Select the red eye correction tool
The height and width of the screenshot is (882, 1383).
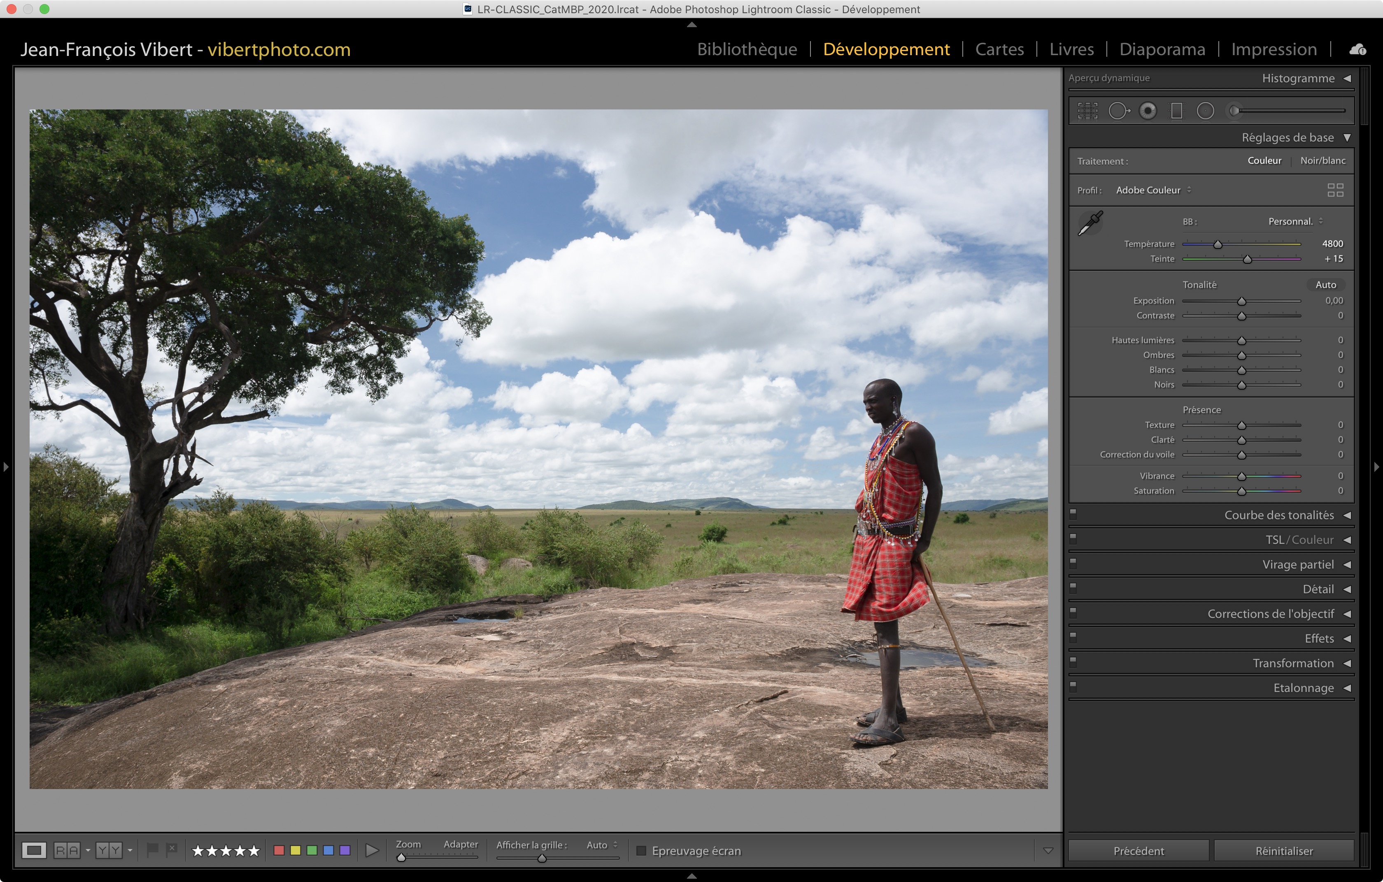pos(1148,111)
